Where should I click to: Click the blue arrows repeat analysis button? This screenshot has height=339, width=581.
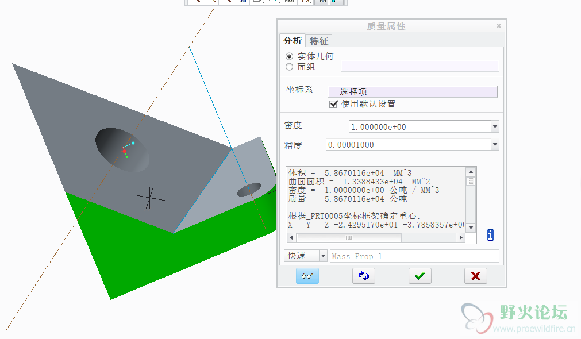[364, 276]
